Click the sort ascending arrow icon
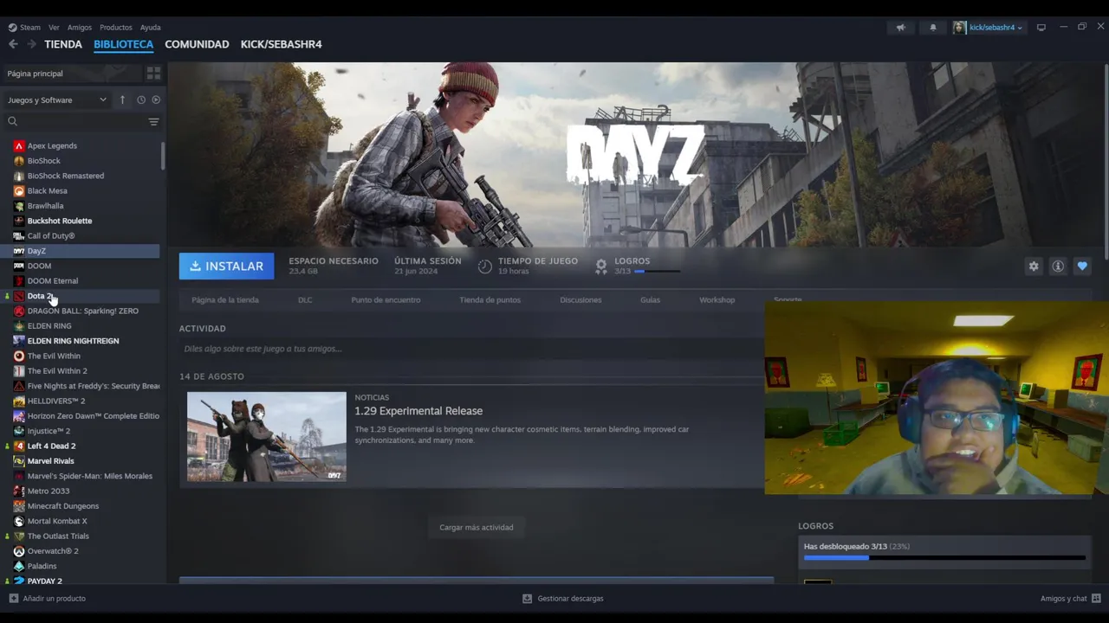This screenshot has width=1109, height=623. (x=122, y=100)
